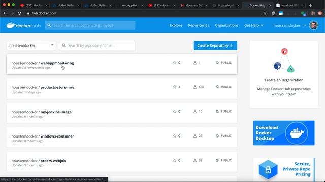Click the download icon for my-jenkins-image
The width and height of the screenshot is (325, 182).
click(195, 111)
